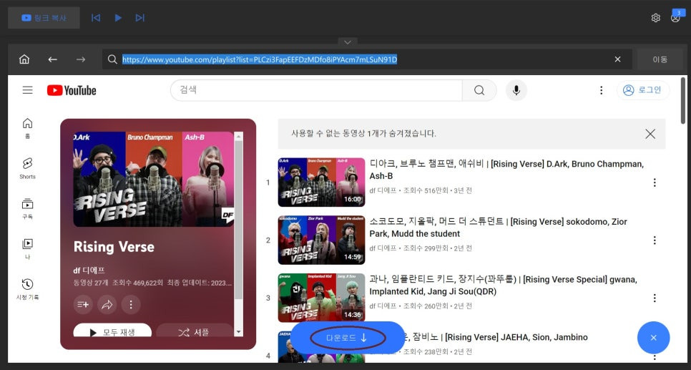Open YouTube hamburger guide menu
Image resolution: width=691 pixels, height=370 pixels.
[x=28, y=90]
